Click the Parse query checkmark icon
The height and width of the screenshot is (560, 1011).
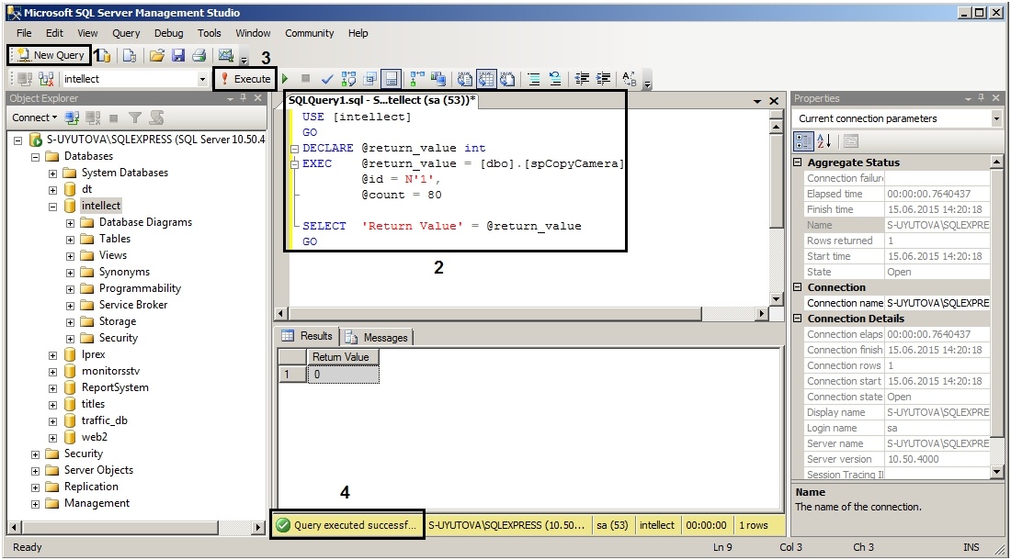click(327, 79)
